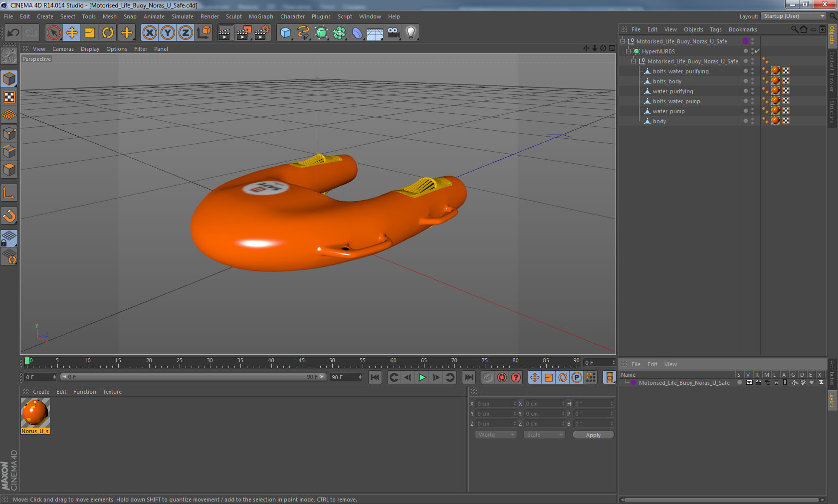The width and height of the screenshot is (838, 504).
Task: Add a HyperNURBS generator object
Action: click(x=321, y=33)
